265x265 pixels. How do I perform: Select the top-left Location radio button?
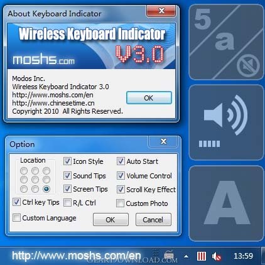(24, 171)
